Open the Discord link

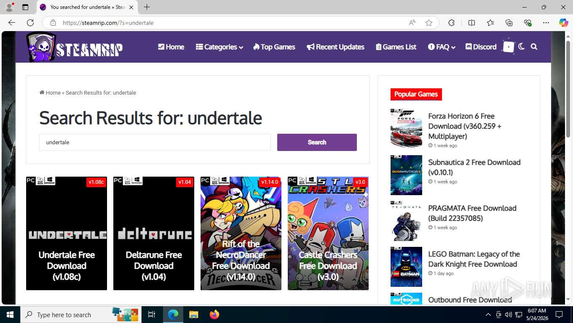481,47
